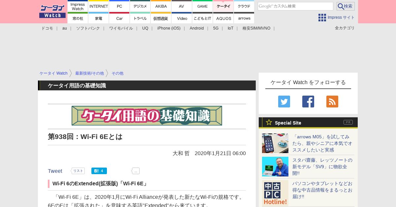The image size is (396, 207).
Task: Click the article title 第938回：Wi-Fi 6Eとは
Action: pos(85,137)
